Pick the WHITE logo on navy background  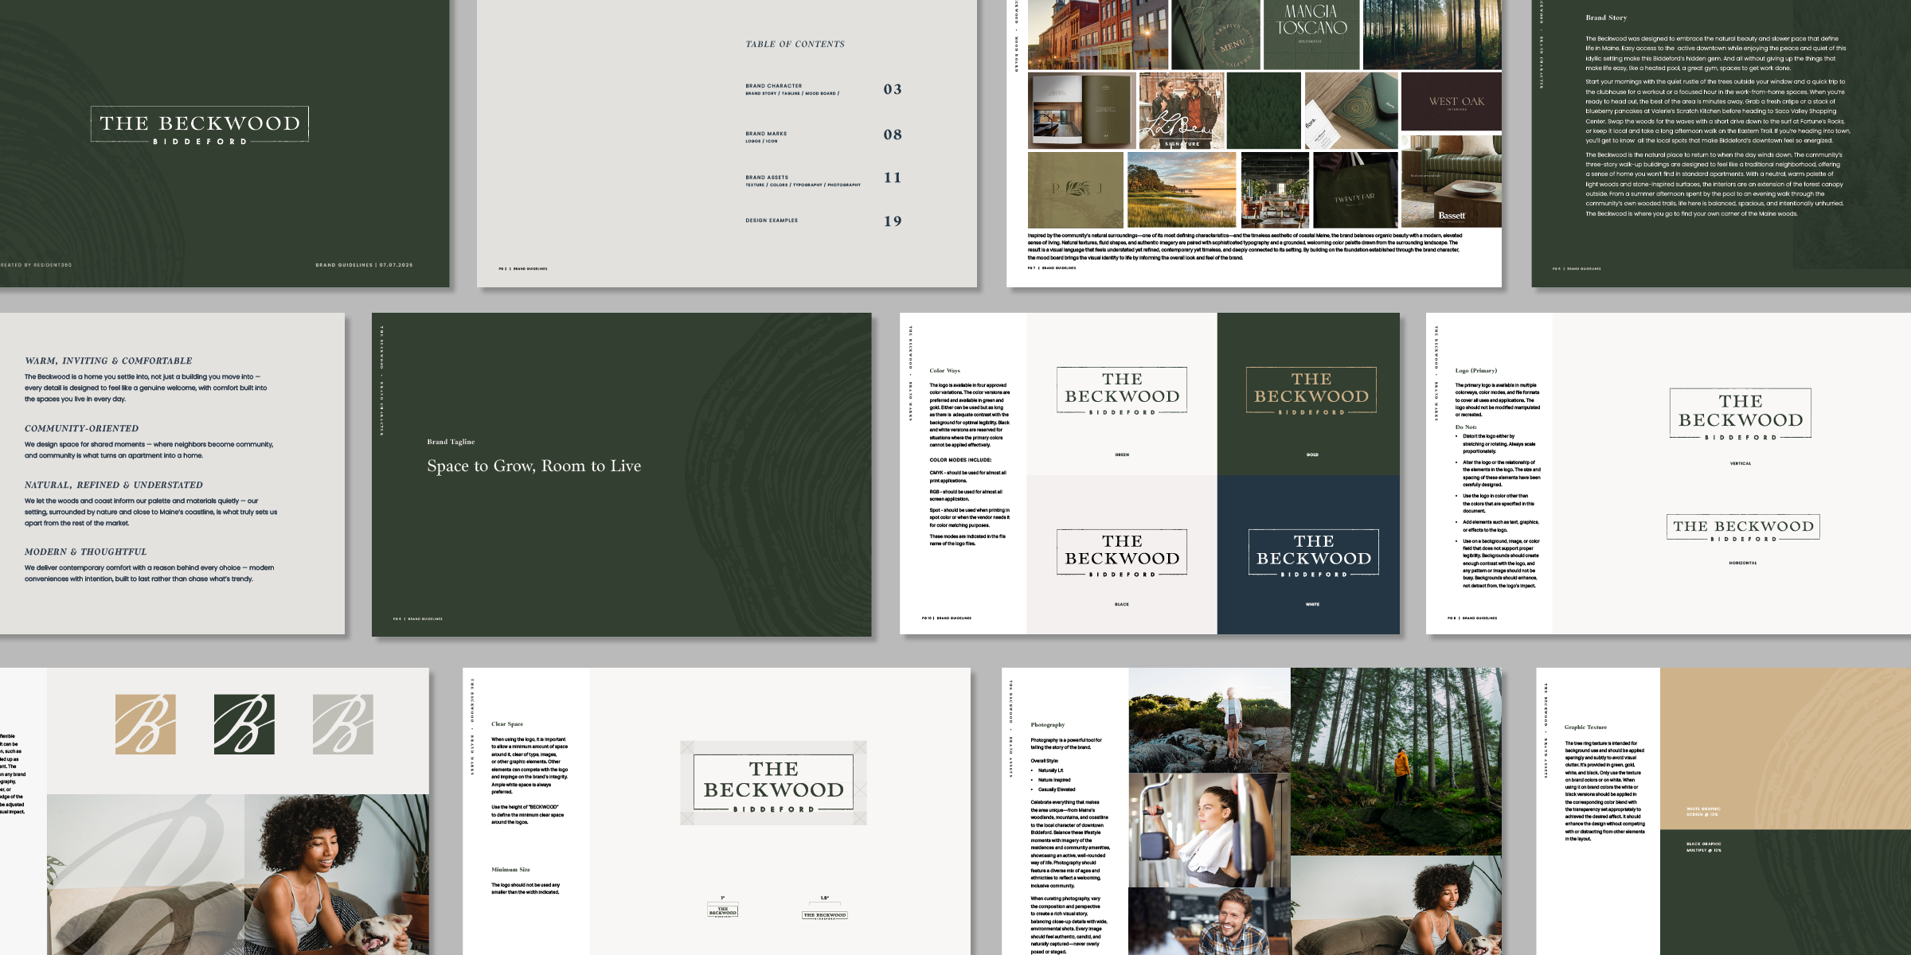[1314, 553]
